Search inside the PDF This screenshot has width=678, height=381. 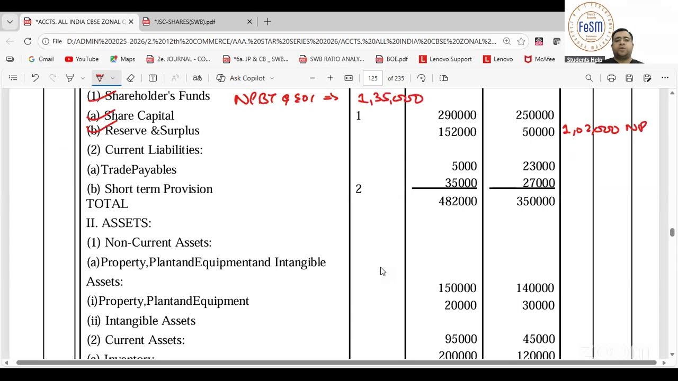click(x=589, y=78)
